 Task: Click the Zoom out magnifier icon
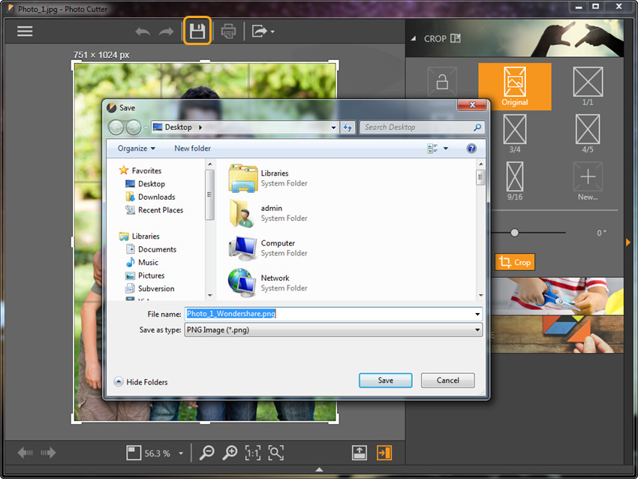point(206,453)
